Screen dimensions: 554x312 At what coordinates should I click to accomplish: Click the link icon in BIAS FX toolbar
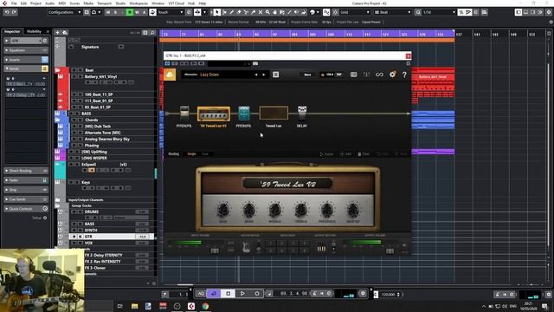(379, 75)
